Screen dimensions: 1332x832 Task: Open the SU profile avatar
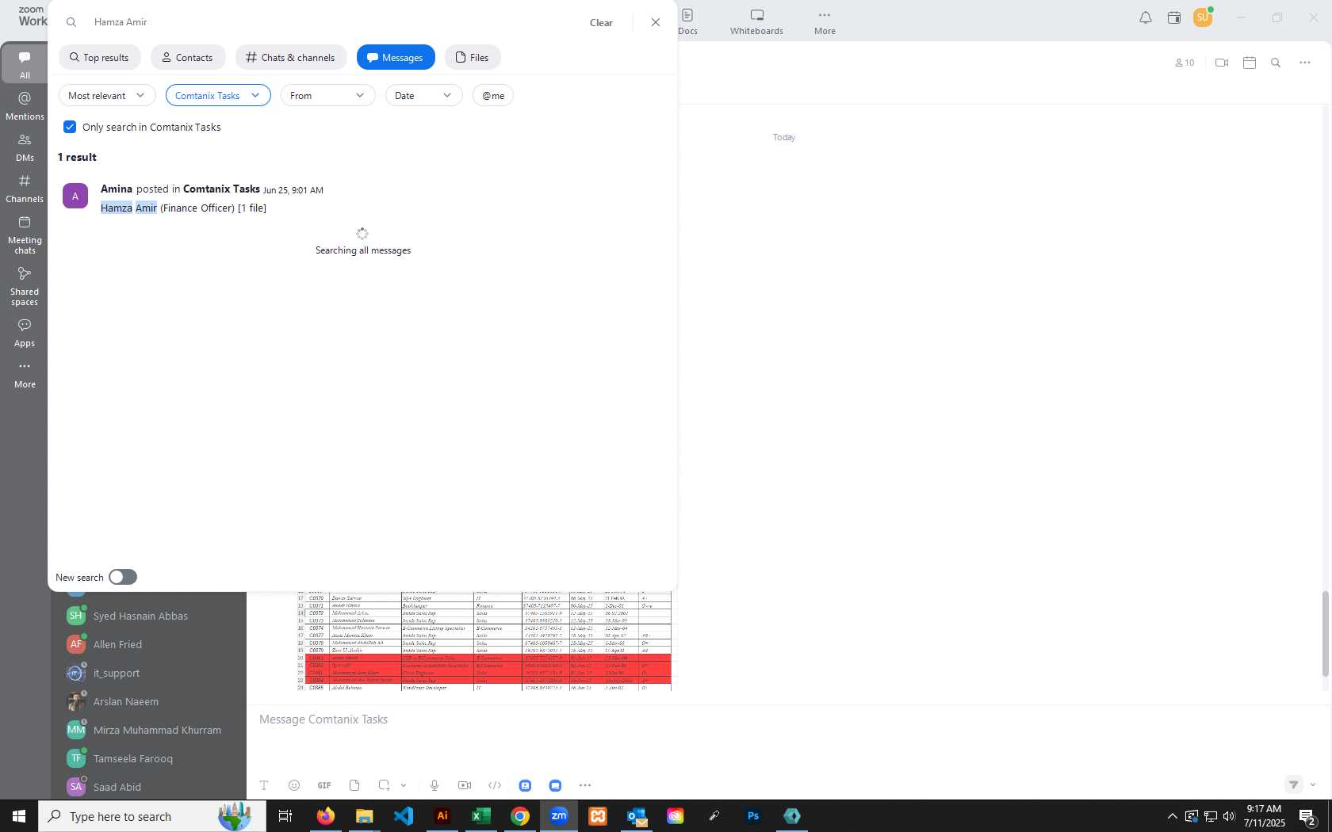tap(1203, 17)
